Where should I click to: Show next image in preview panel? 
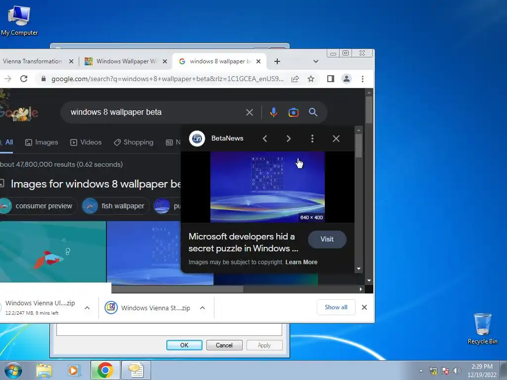pos(289,139)
